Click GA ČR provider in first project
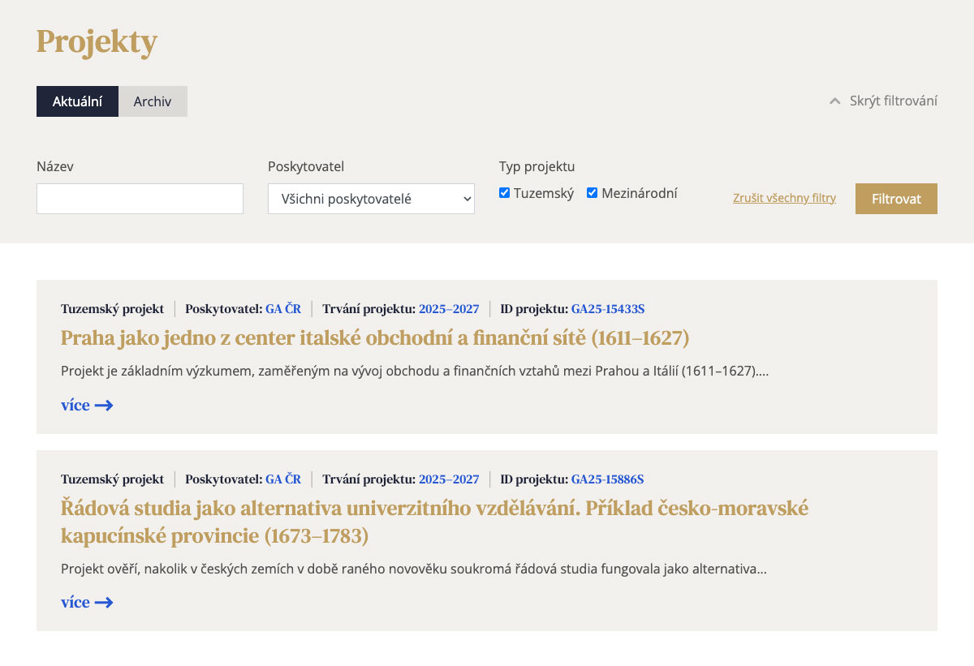 click(283, 309)
